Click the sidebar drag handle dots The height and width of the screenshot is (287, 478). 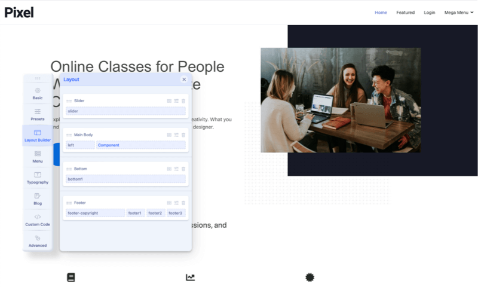pyautogui.click(x=38, y=78)
